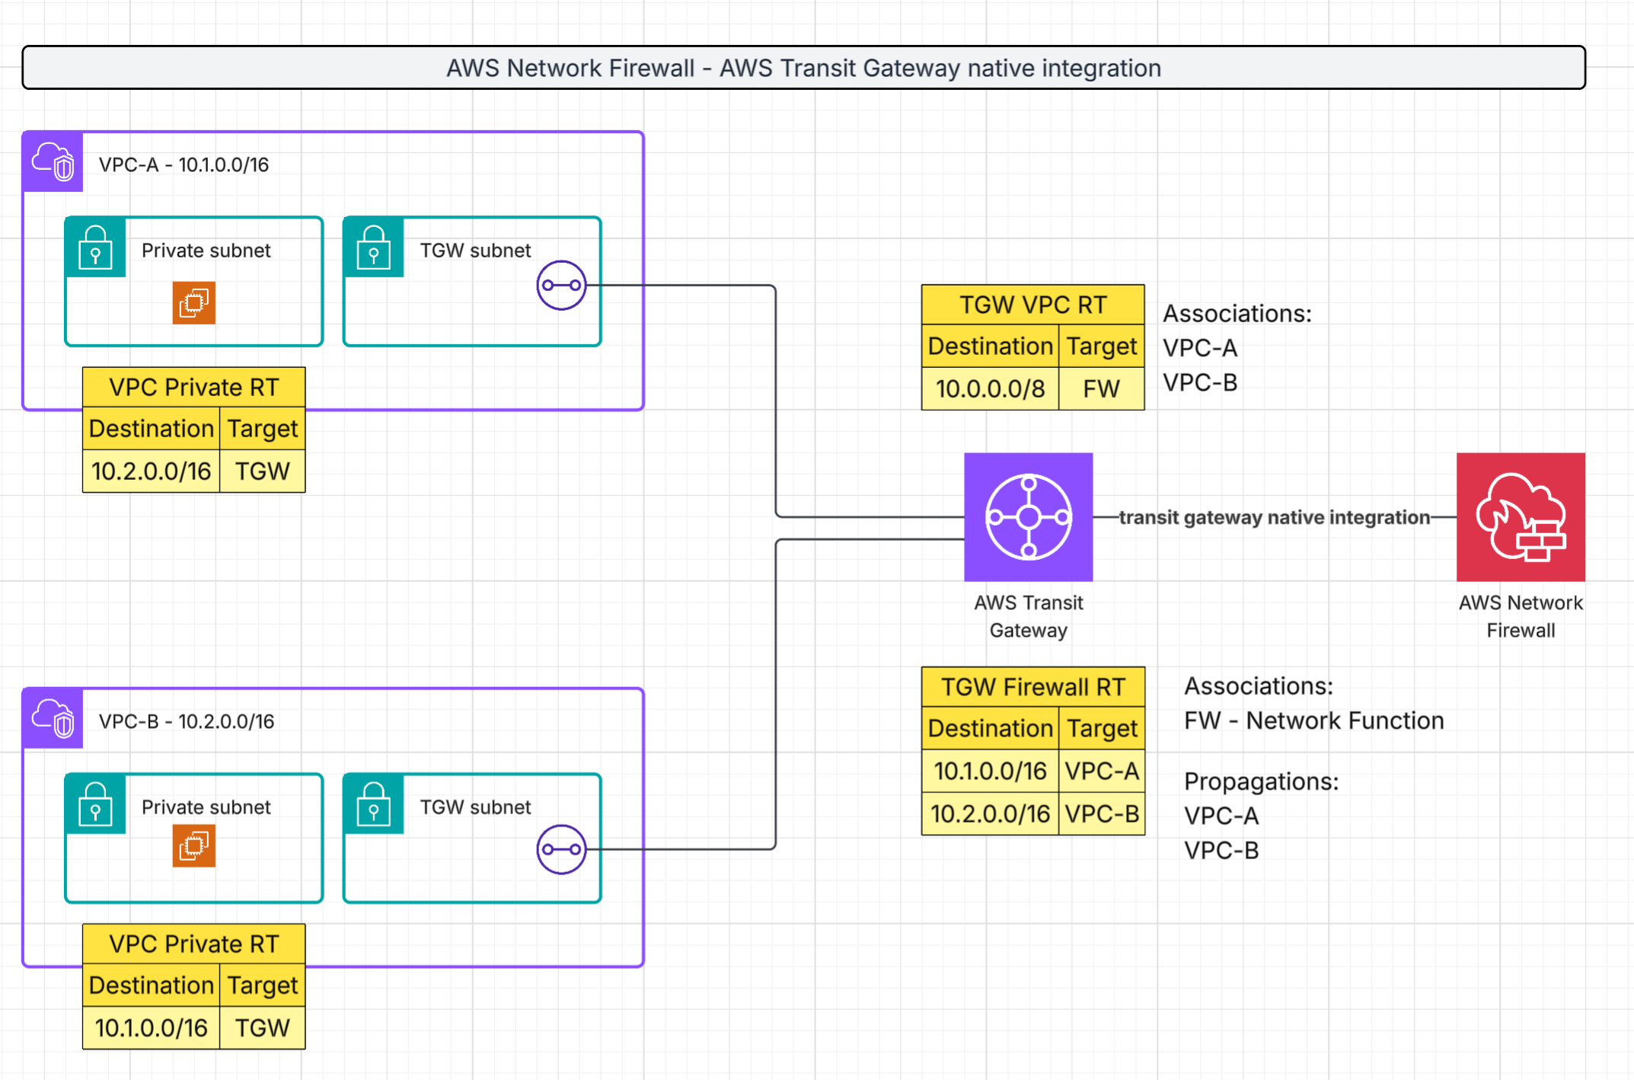Click the 'VPC-B - 10.2.0.0/16' label

coord(187,721)
